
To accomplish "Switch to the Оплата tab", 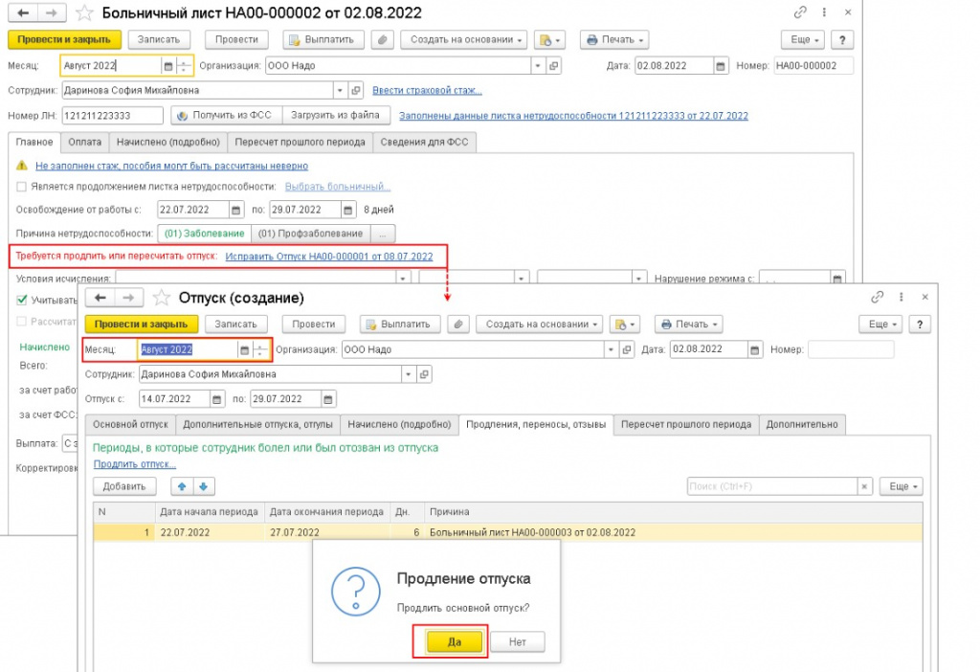I will [84, 143].
